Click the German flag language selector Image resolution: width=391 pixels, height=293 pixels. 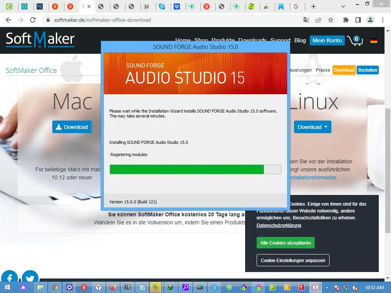click(373, 40)
